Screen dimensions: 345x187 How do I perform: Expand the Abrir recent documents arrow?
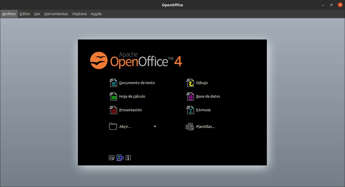point(155,126)
